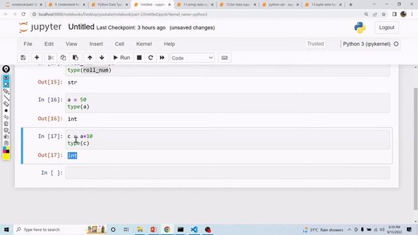Click the browser address bar URL
This screenshot has width=418, height=235.
123,14
